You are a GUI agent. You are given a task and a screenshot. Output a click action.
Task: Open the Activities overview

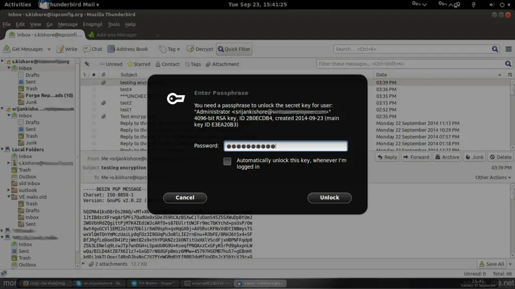pos(18,4)
